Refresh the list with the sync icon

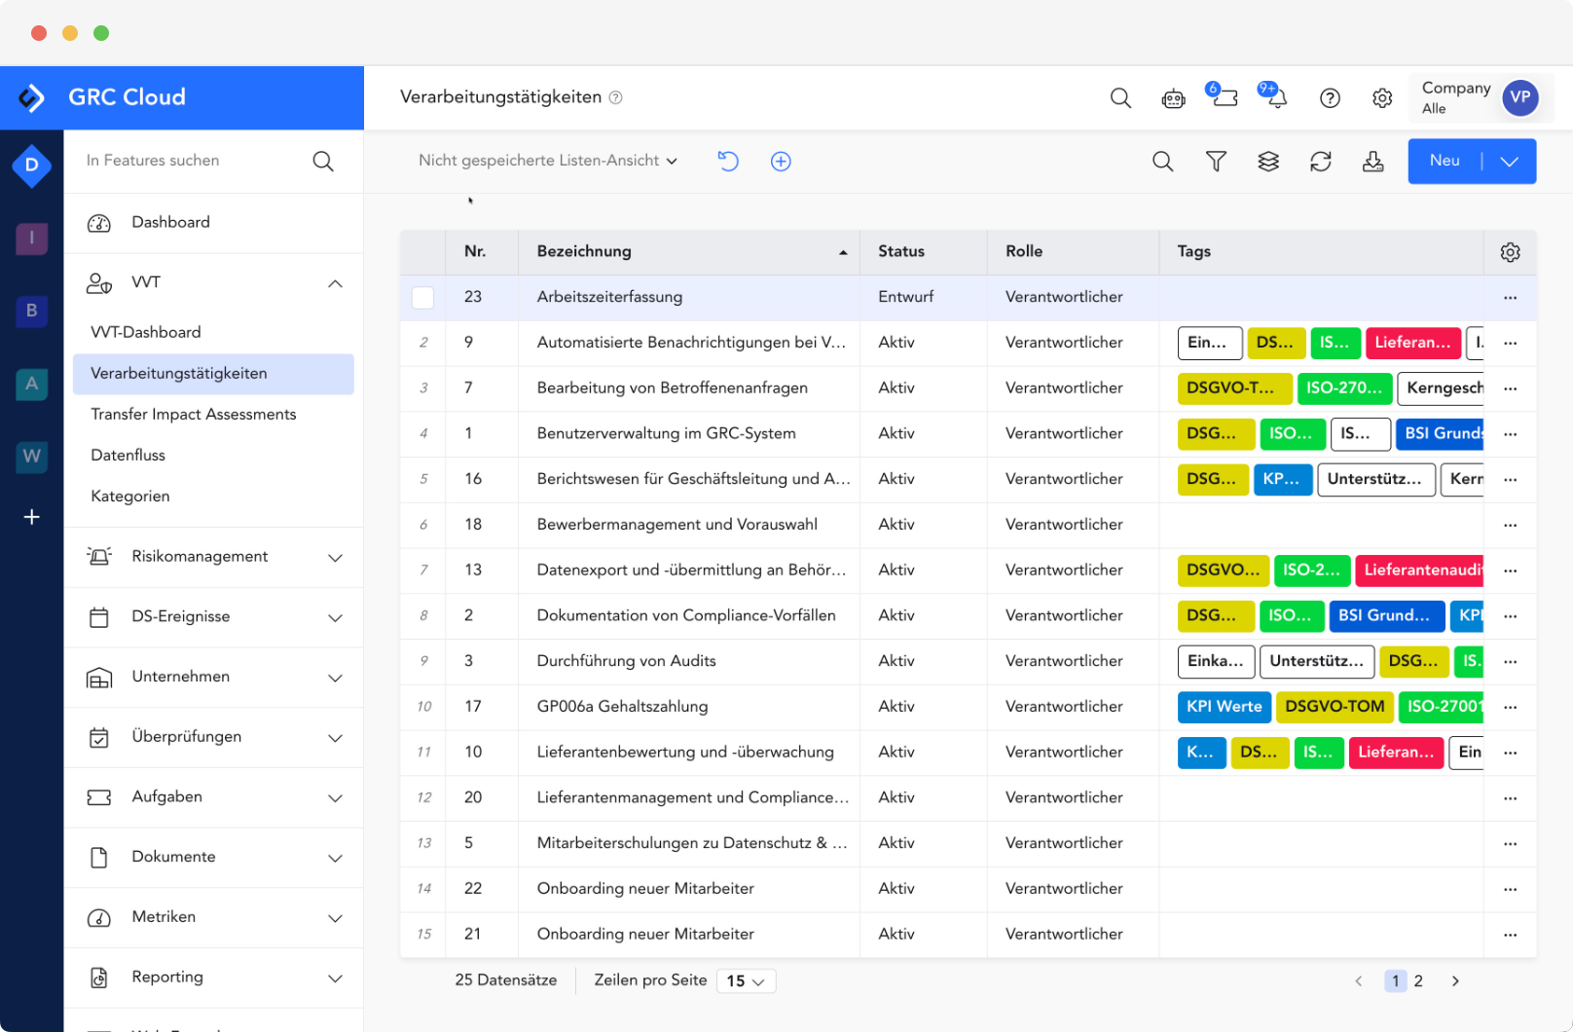point(1321,161)
